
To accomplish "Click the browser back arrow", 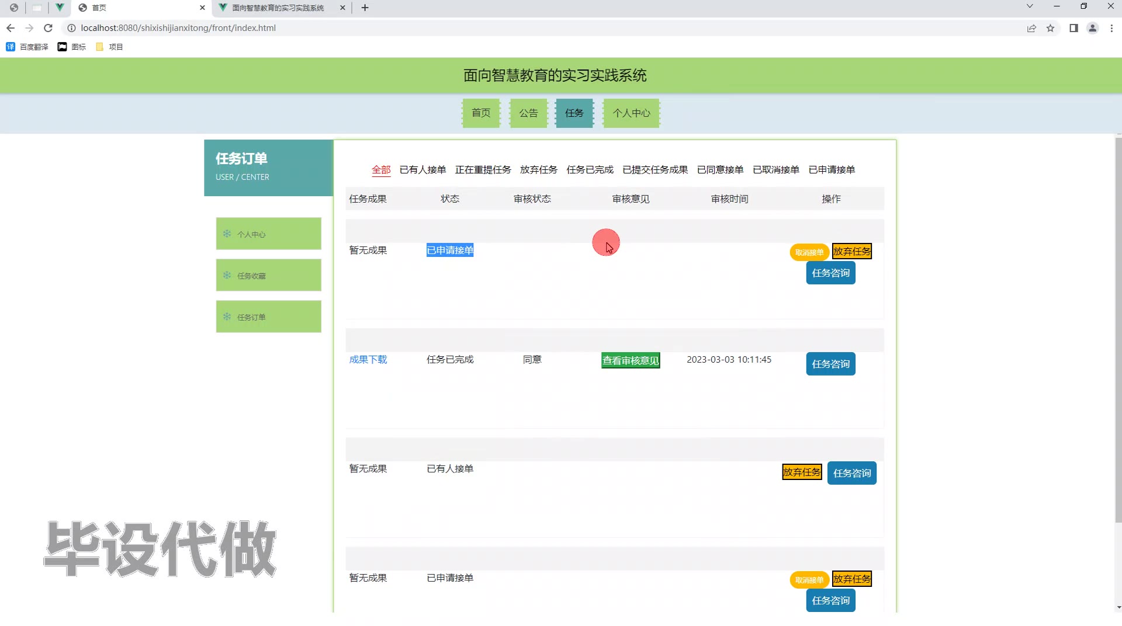I will [11, 28].
